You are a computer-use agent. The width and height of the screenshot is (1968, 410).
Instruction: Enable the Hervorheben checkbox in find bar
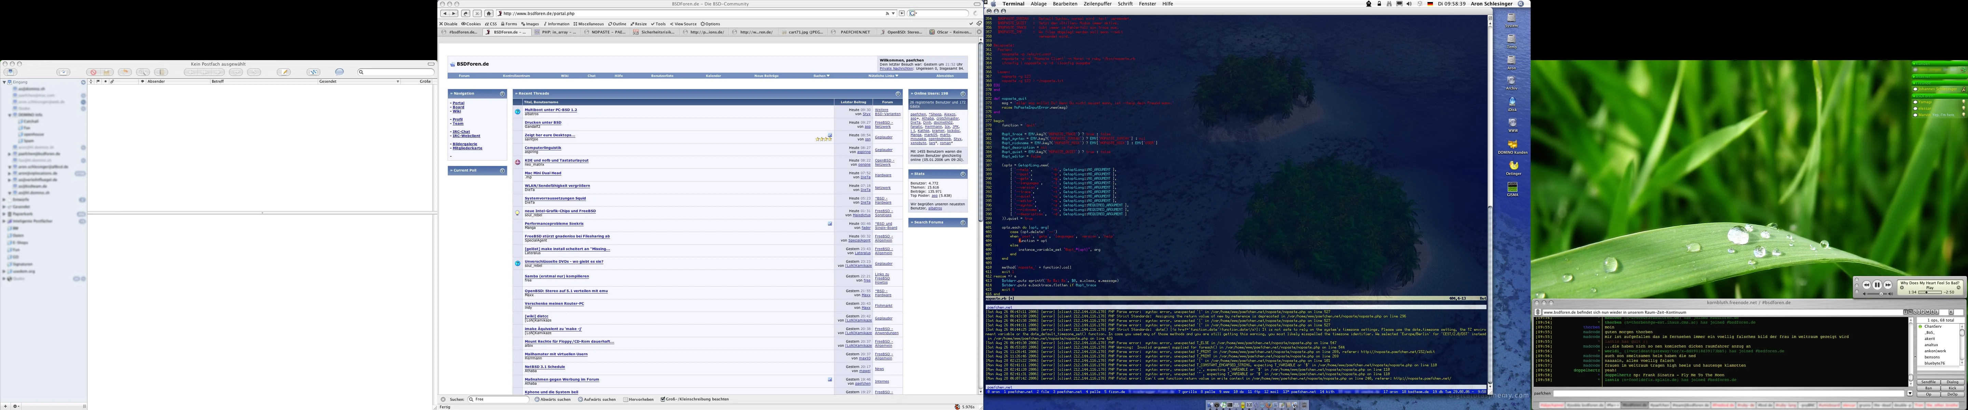[x=626, y=399]
